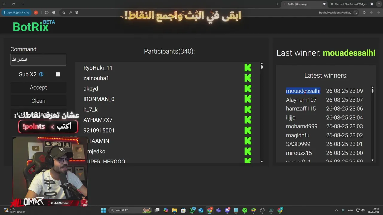The width and height of the screenshot is (383, 215).
Task: Select highlighted mouadessalhi in winners list
Action: pyautogui.click(x=303, y=91)
